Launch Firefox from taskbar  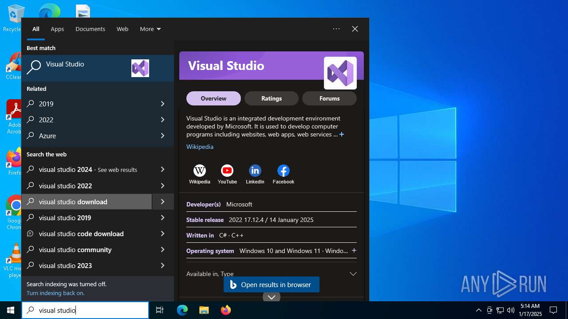226,310
